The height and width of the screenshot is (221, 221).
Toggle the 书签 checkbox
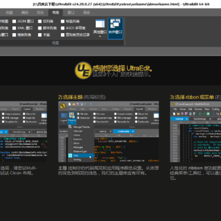(x=39, y=35)
